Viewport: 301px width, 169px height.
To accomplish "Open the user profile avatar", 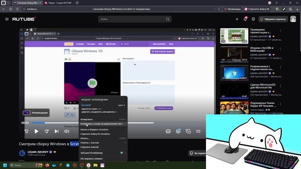I will (x=293, y=19).
